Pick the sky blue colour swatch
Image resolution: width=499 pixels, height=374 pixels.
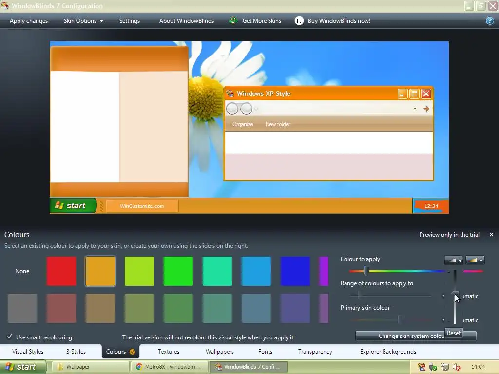[256, 271]
